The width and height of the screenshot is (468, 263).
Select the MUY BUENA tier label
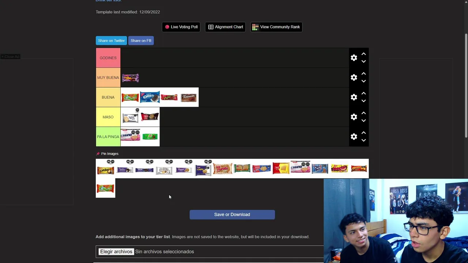(x=108, y=77)
